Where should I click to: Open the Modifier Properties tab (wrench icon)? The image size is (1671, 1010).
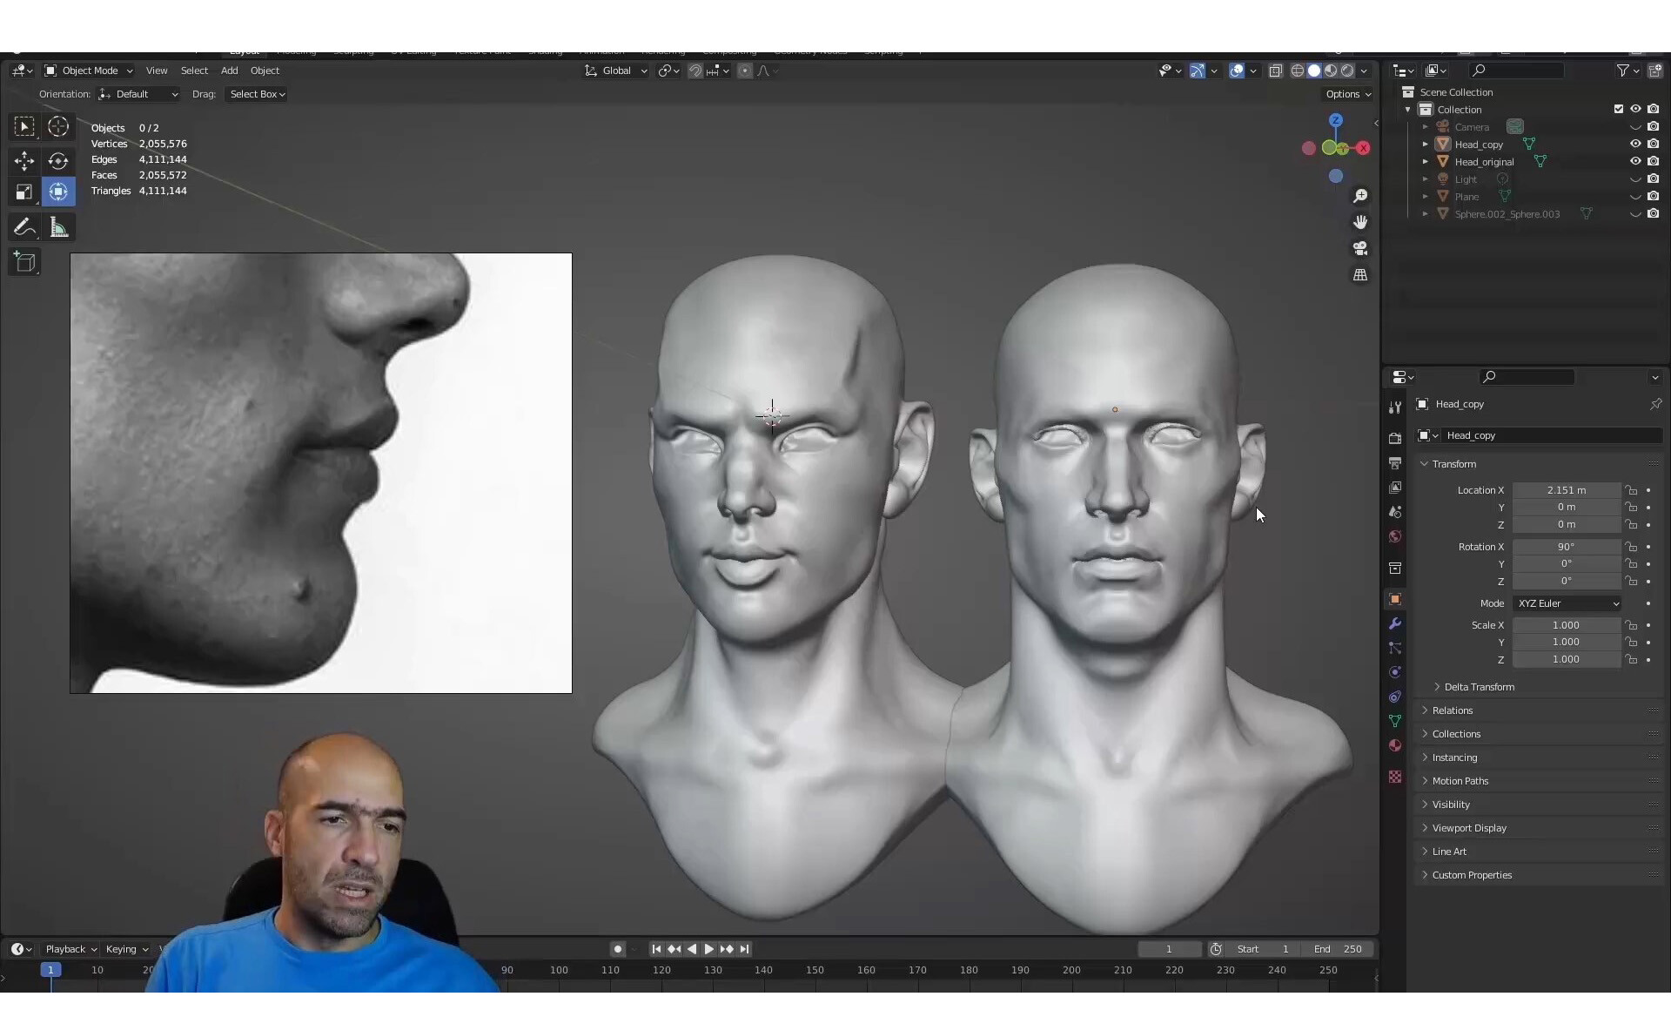(x=1394, y=623)
